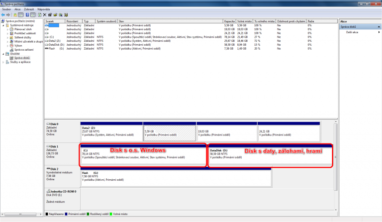Select the Flash (G:) row in volume list
Viewport: 382px width, 222px height.
(55, 49)
